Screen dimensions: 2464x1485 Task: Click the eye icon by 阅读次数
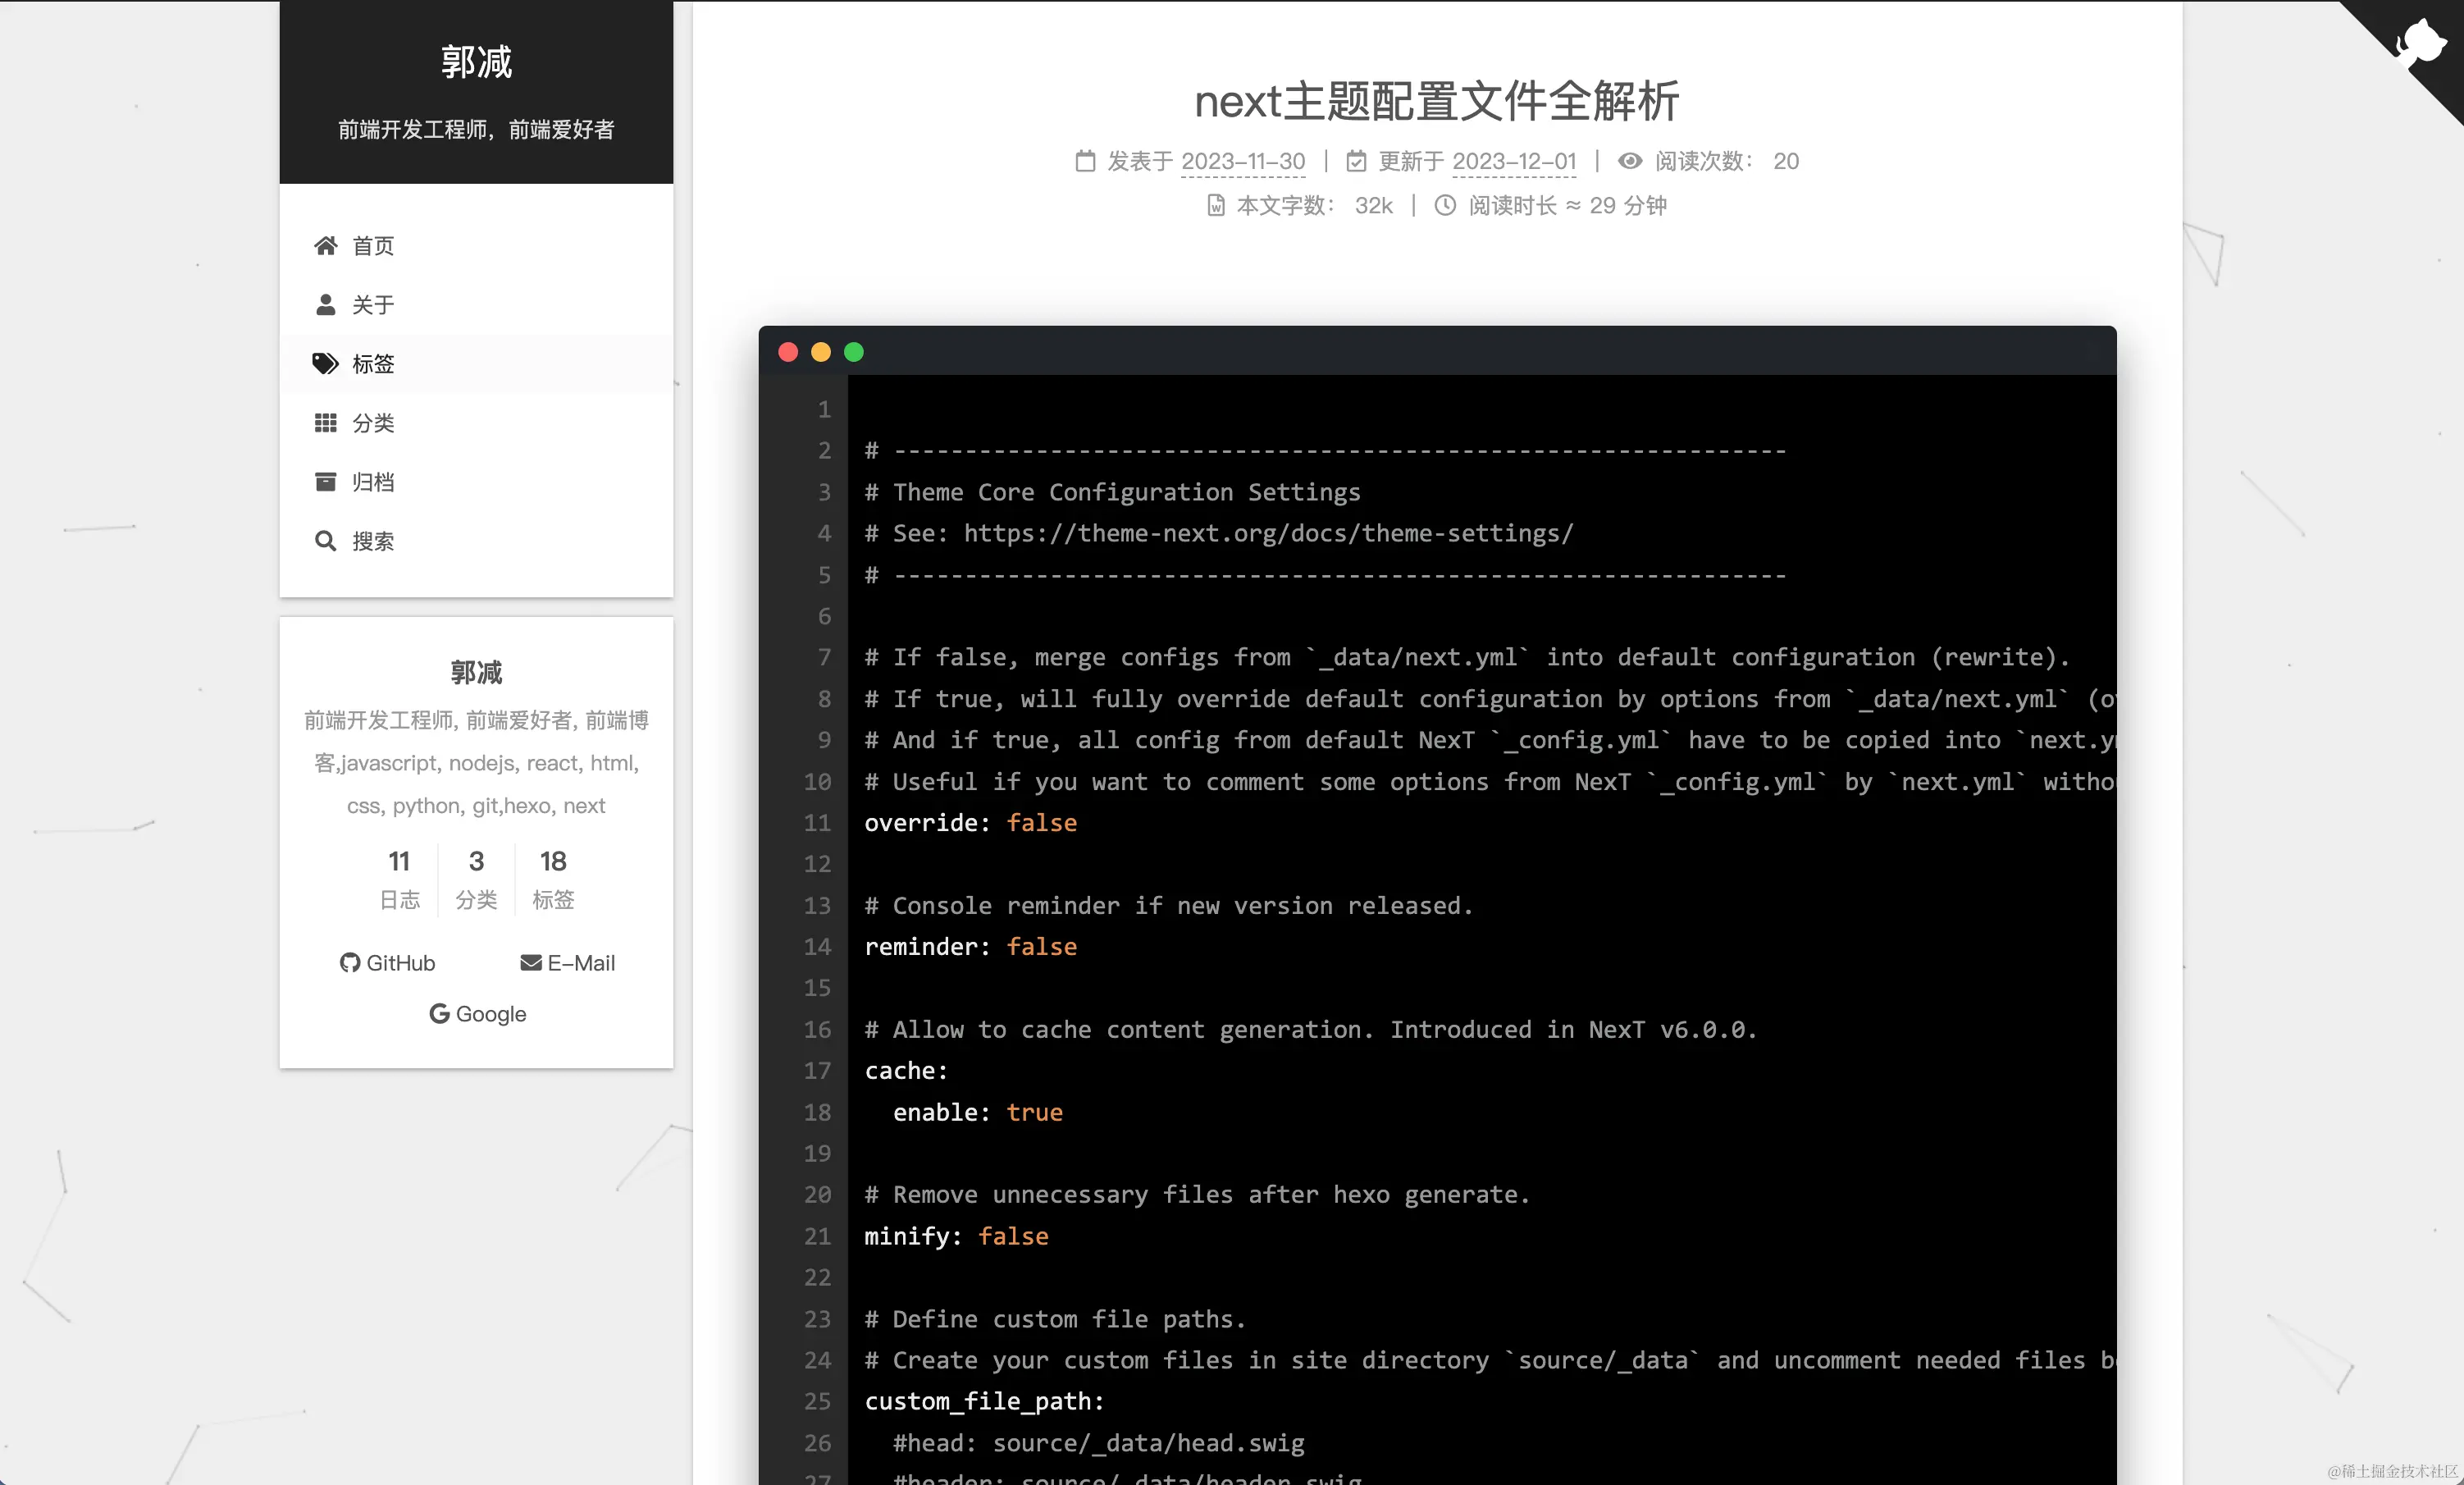coord(1630,161)
